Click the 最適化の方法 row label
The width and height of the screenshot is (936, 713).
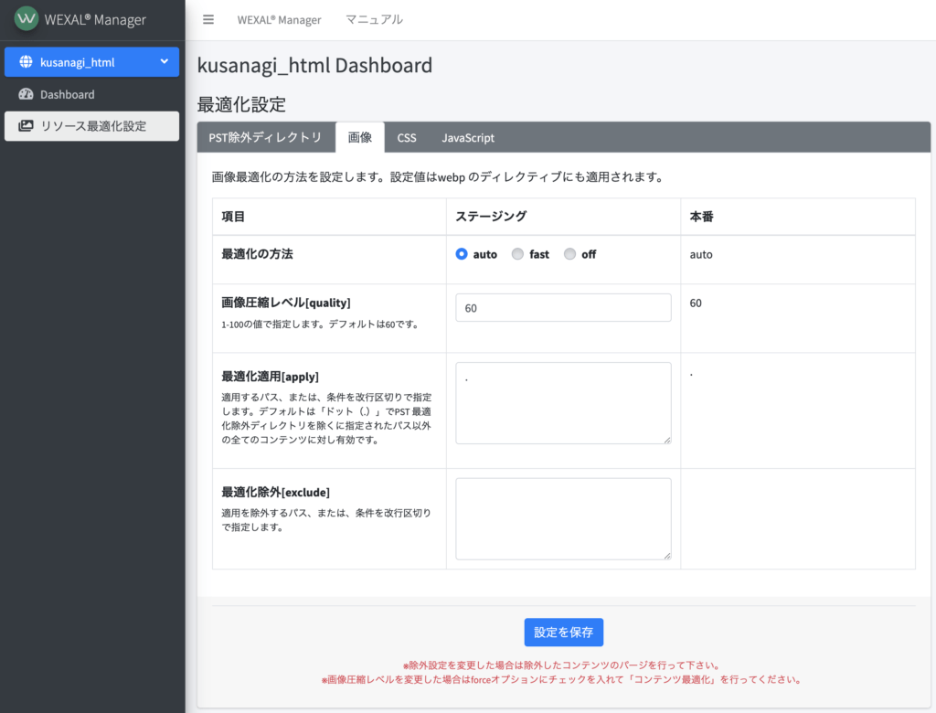click(x=257, y=254)
